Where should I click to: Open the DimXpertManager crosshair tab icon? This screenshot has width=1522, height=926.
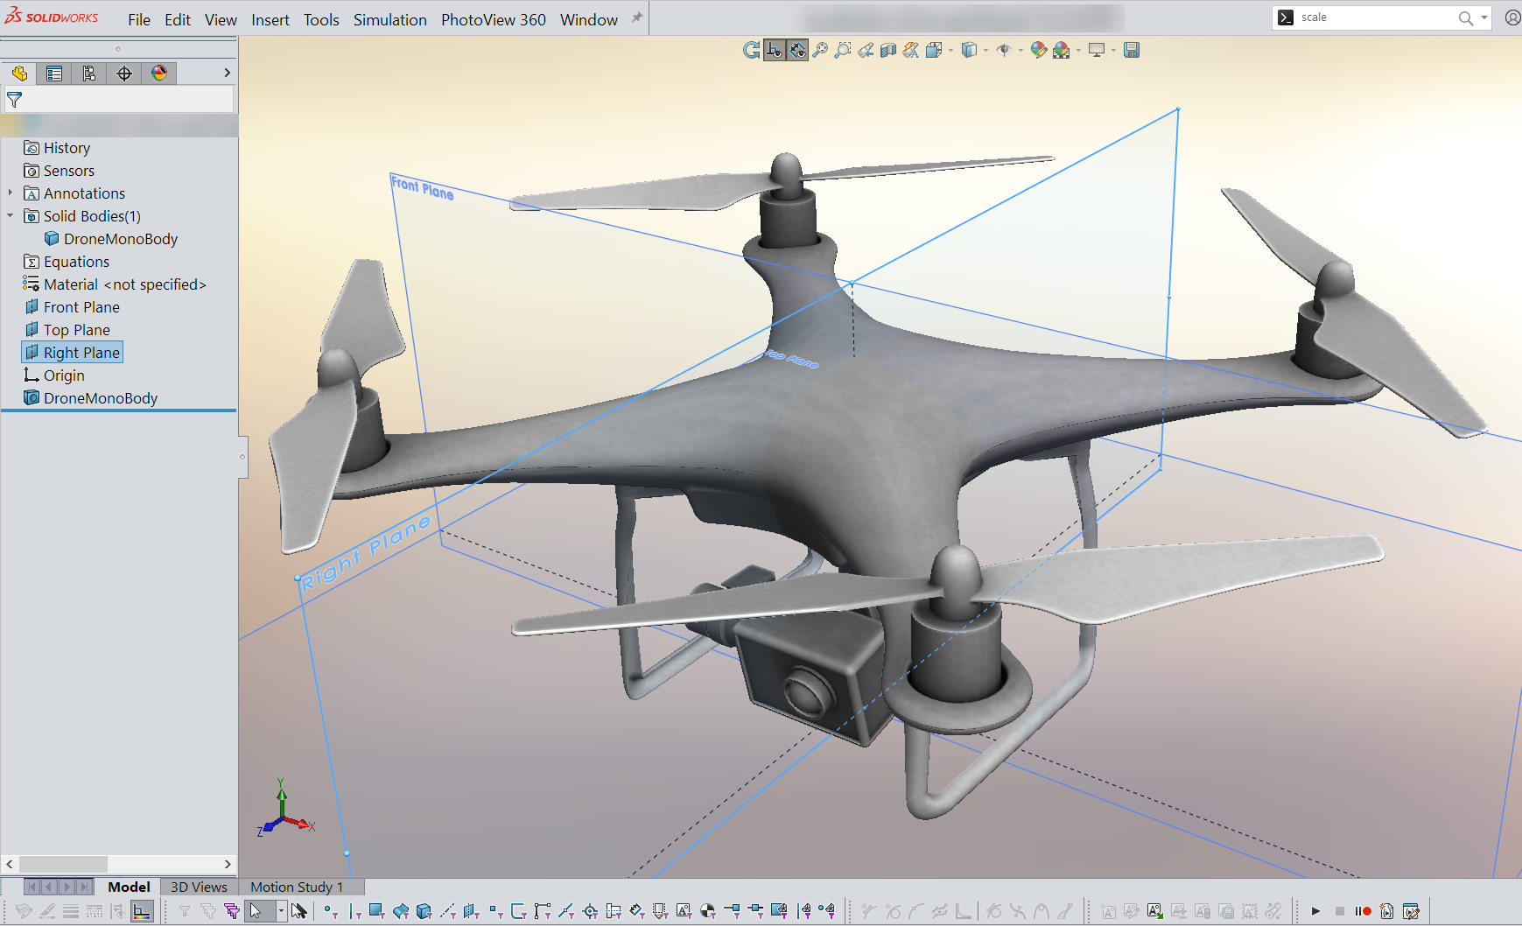[124, 74]
